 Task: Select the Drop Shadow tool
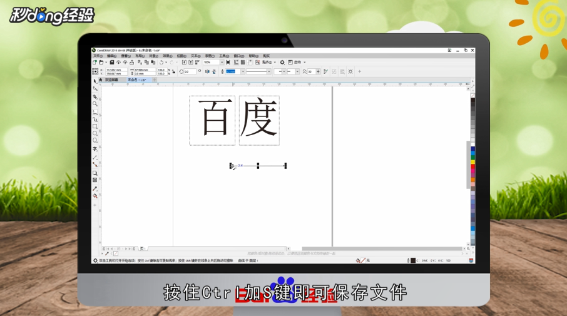pos(95,173)
